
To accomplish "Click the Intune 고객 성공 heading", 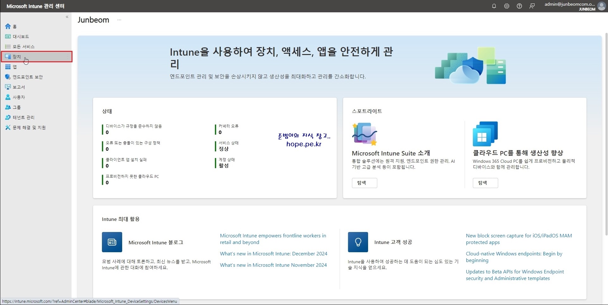I will click(x=393, y=242).
